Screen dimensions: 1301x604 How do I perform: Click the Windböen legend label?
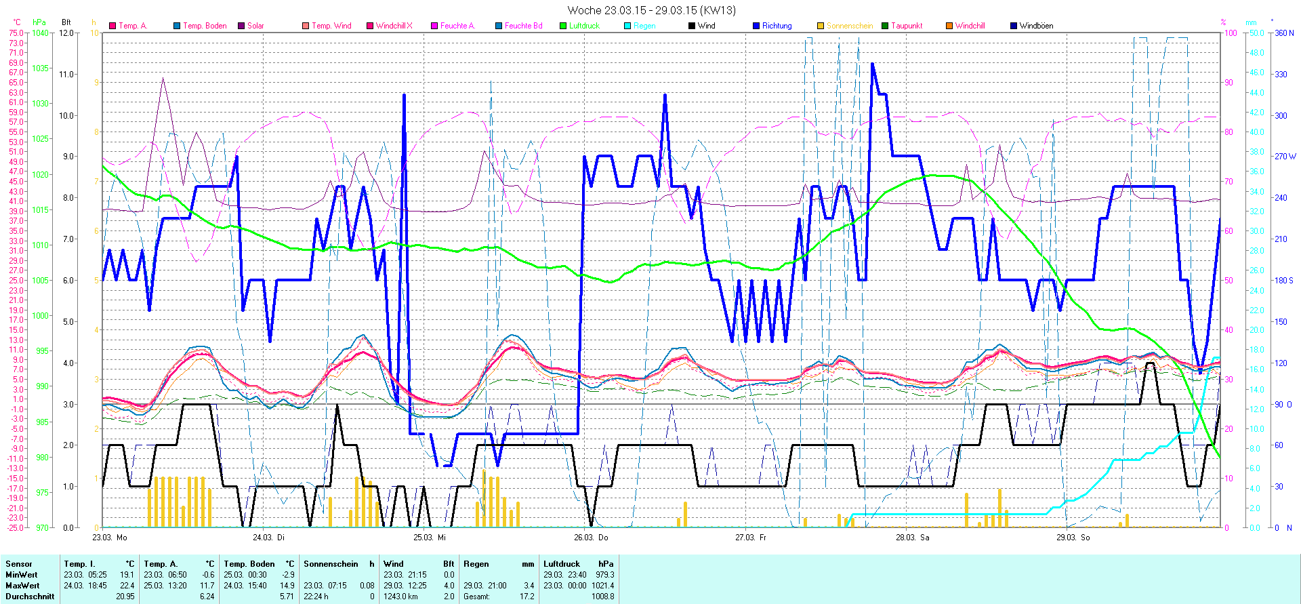click(x=1036, y=26)
